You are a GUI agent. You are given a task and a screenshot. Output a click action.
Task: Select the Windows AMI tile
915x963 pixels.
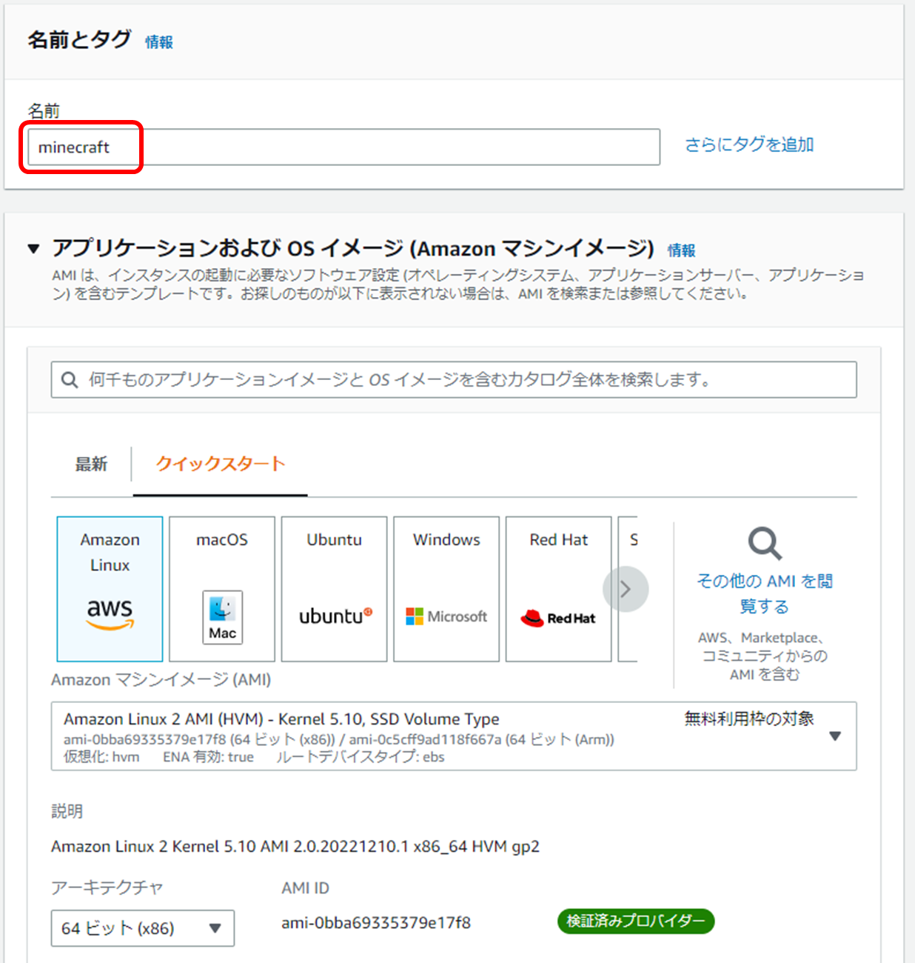click(446, 589)
